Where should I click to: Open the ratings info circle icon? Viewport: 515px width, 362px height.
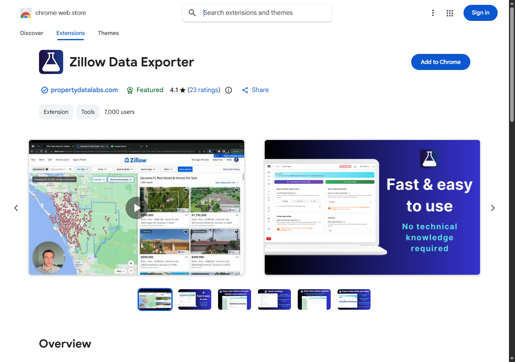point(229,90)
